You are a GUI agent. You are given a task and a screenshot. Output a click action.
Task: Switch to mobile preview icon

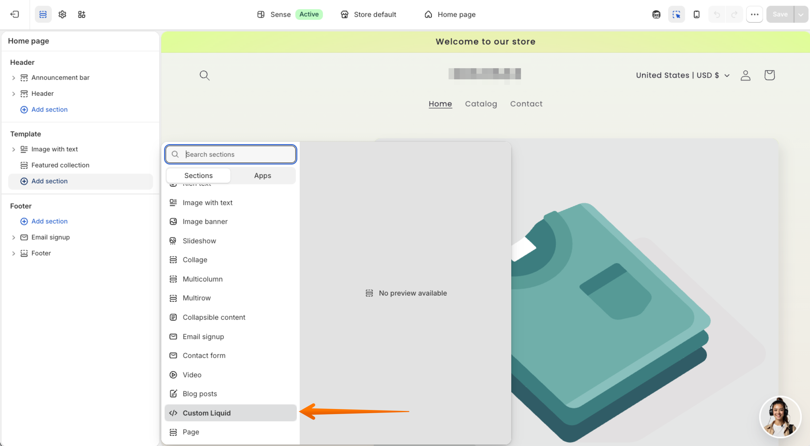pos(696,14)
